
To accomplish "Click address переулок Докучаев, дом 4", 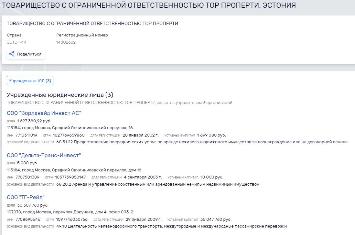I will pyautogui.click(x=70, y=212).
